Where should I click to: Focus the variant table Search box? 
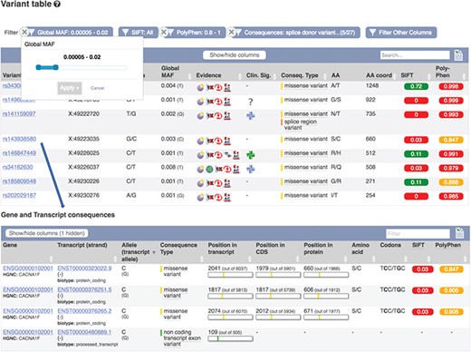click(x=415, y=55)
